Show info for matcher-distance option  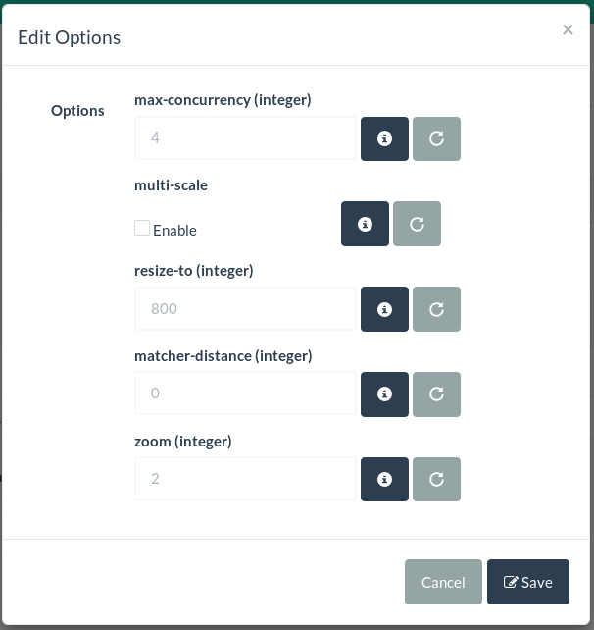pos(385,394)
